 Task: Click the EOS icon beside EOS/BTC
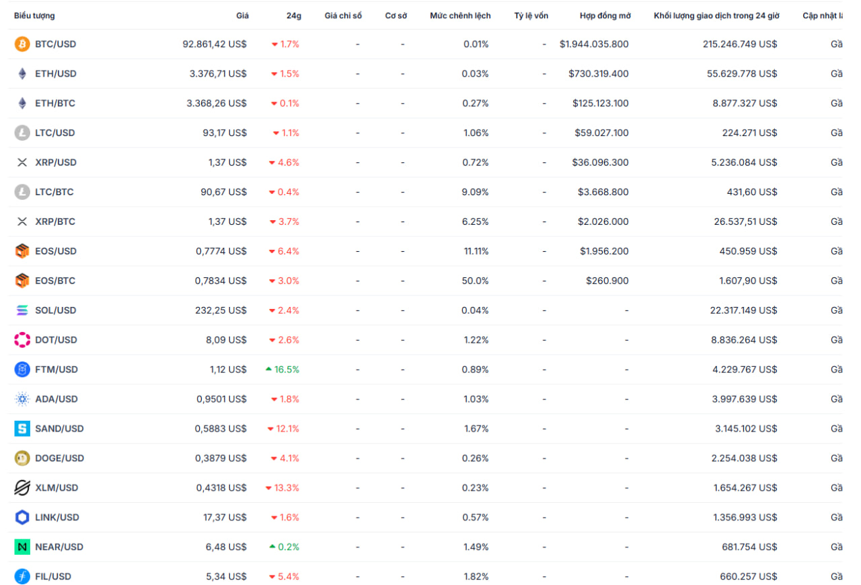[22, 281]
